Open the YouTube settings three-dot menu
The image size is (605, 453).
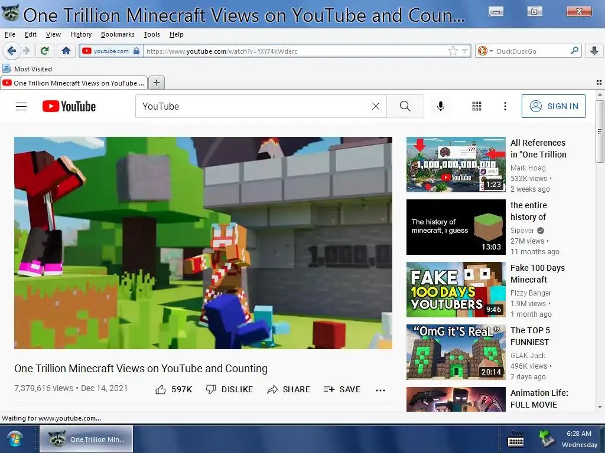[505, 106]
